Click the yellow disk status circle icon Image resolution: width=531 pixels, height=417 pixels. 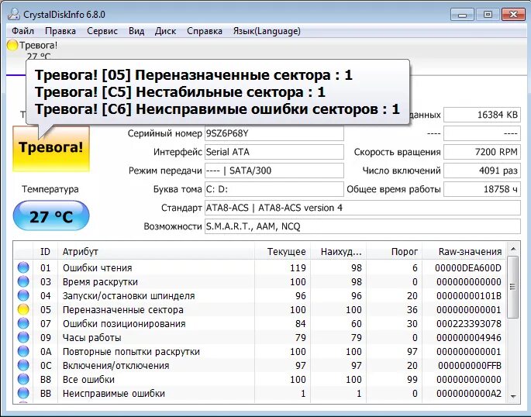12,46
